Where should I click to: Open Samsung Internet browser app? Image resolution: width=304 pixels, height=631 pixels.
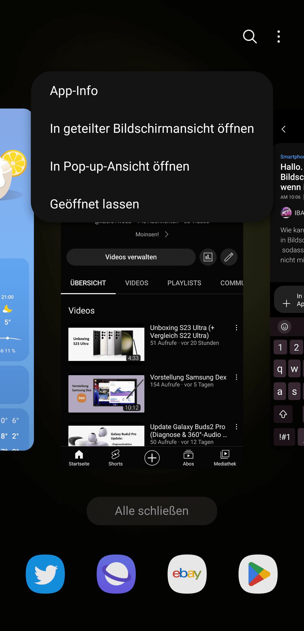coord(116,574)
